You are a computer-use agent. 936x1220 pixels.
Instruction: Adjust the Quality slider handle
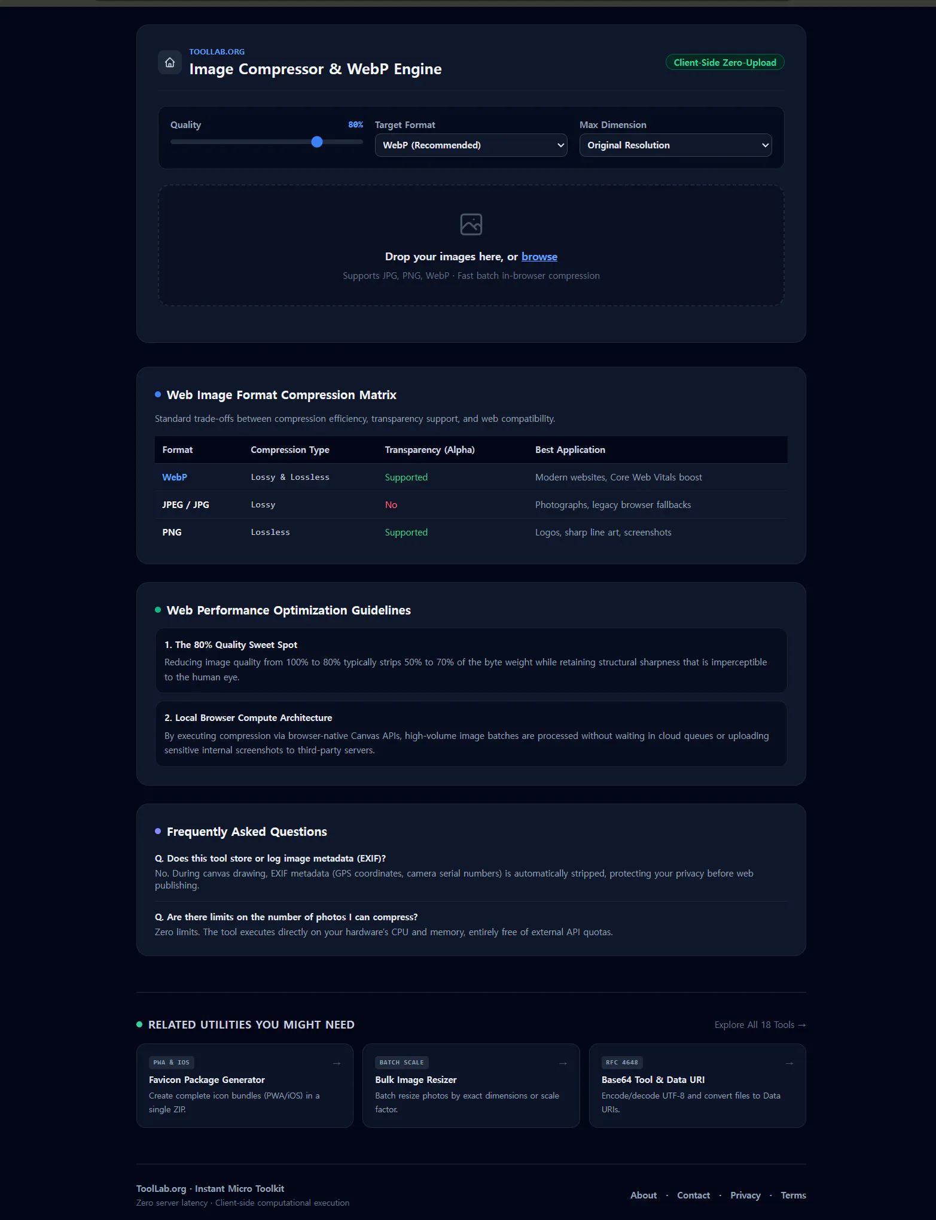click(x=317, y=142)
